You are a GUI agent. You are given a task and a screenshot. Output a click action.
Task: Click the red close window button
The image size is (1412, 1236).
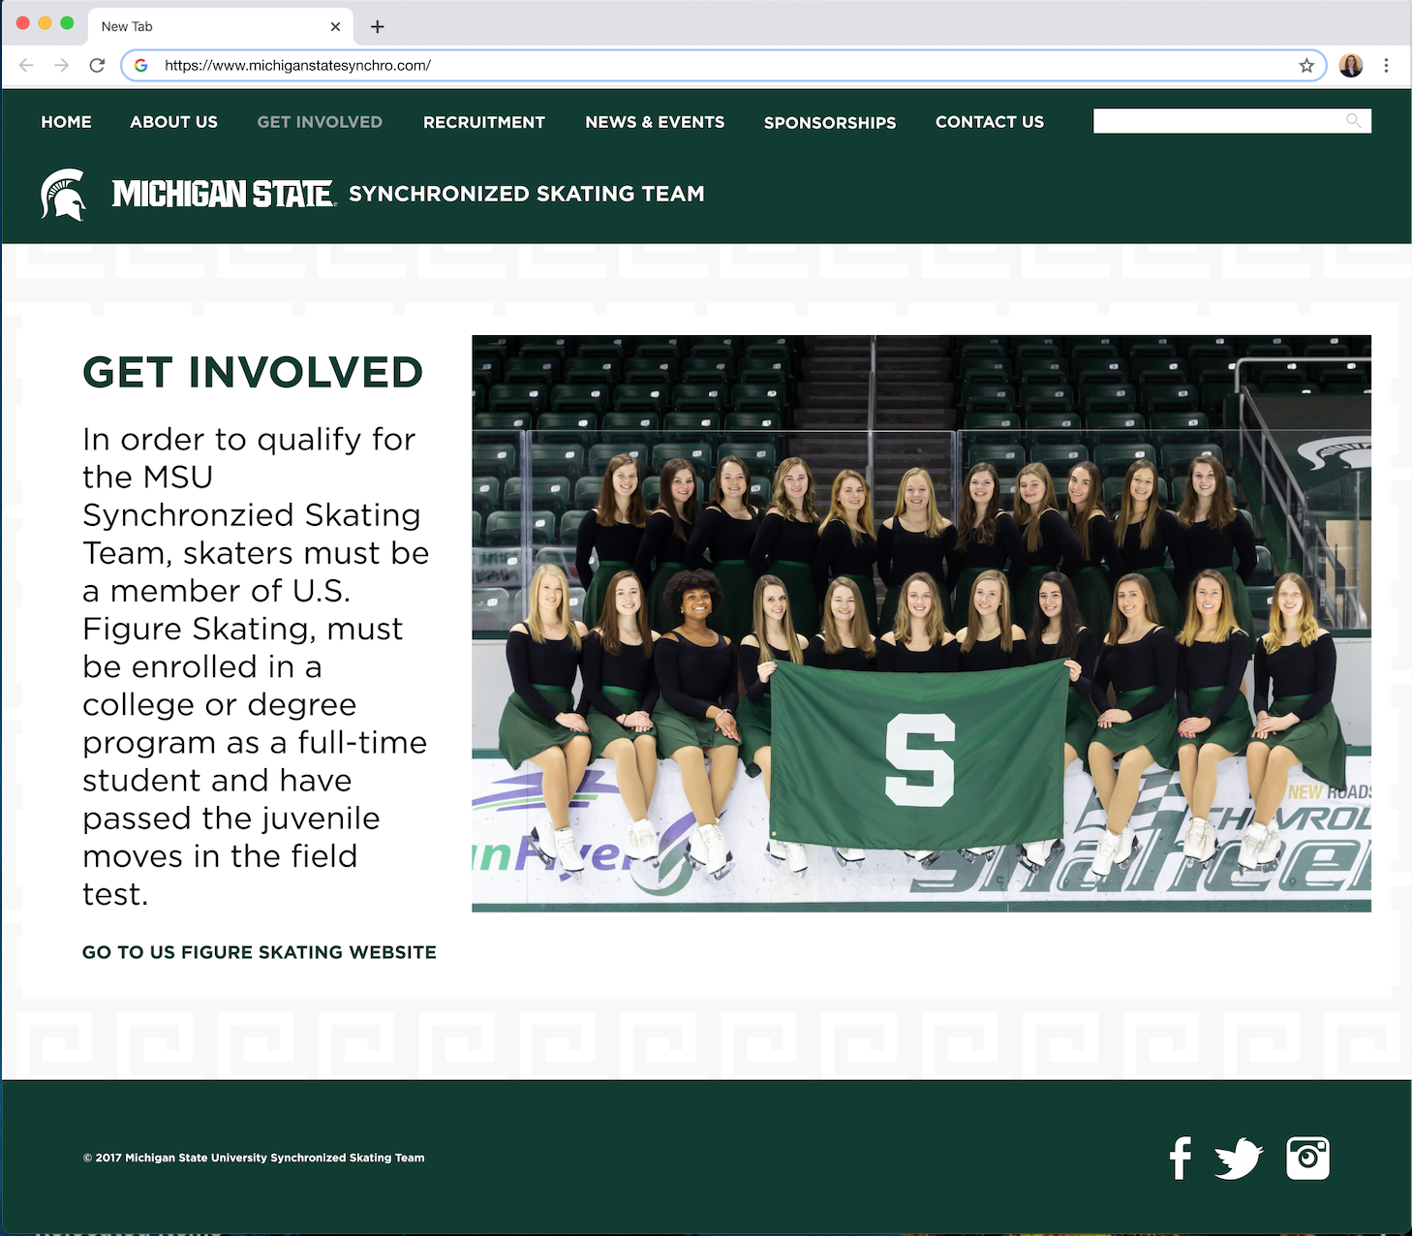click(23, 23)
